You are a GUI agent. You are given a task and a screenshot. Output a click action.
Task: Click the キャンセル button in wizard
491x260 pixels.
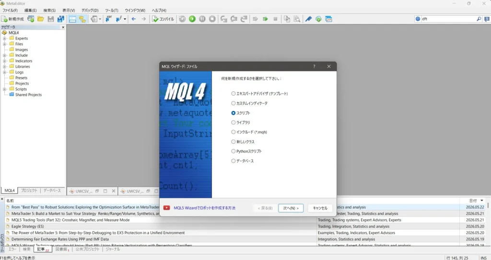point(320,208)
